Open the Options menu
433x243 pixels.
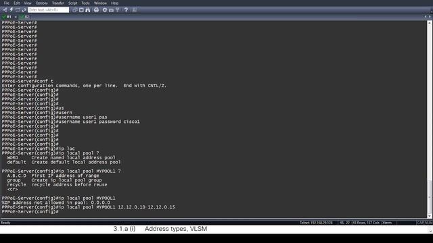pos(42,3)
